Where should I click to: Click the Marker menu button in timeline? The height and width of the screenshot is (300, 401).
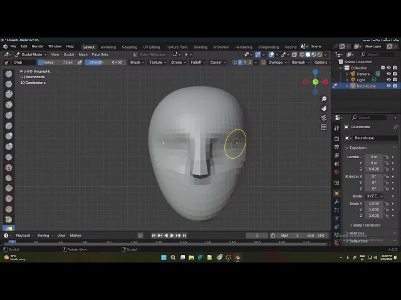[75, 236]
